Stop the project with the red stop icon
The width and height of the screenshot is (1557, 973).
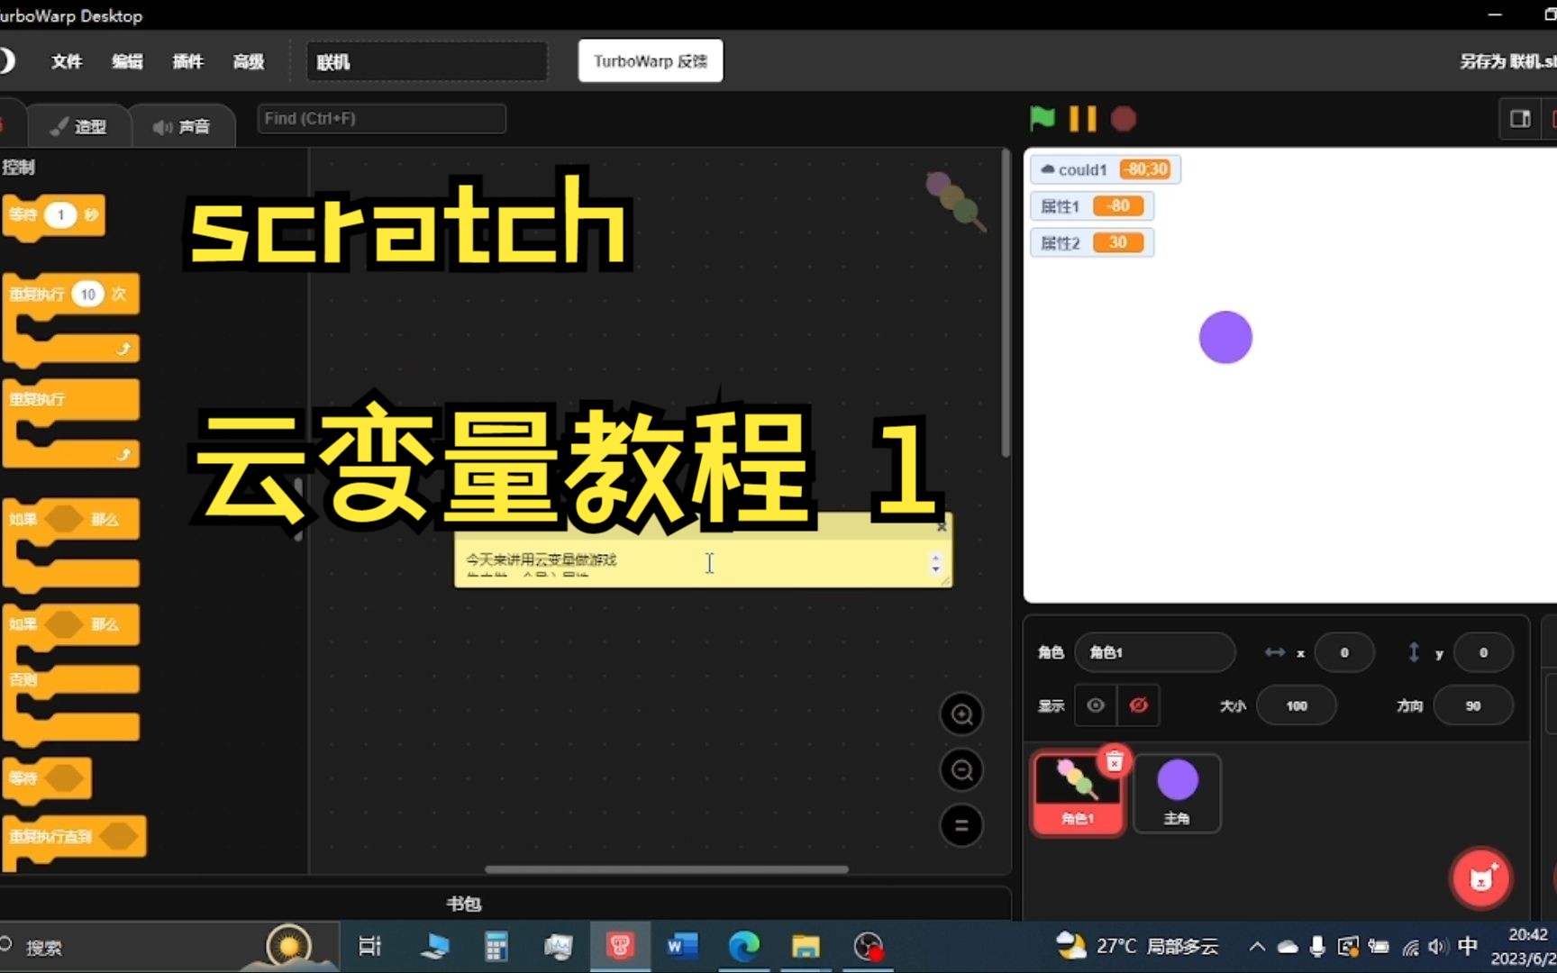[x=1124, y=119]
